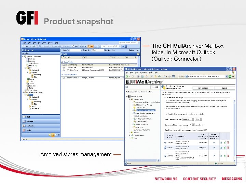Toggle Enable the swap archive store schedule checkbox
Viewport: 246px width, 184px height.
[x=167, y=114]
